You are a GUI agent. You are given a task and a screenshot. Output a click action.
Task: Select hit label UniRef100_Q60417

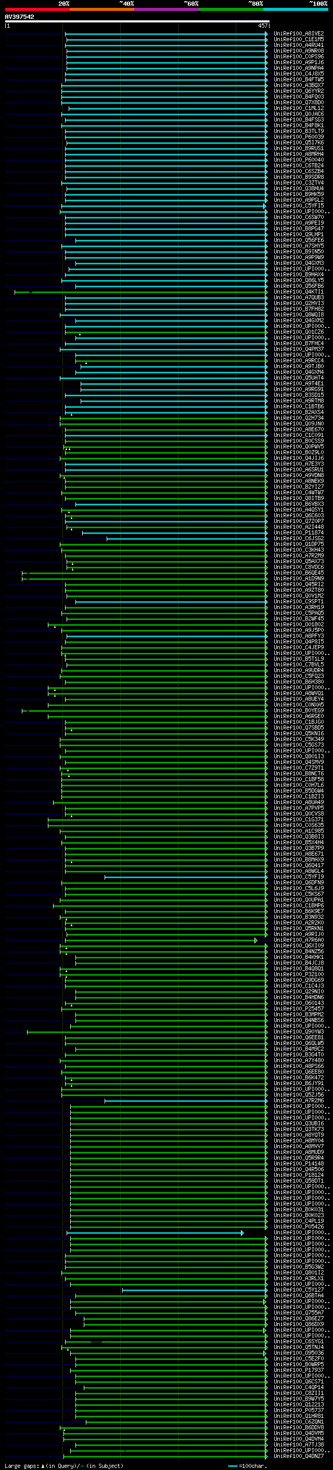tap(299, 865)
